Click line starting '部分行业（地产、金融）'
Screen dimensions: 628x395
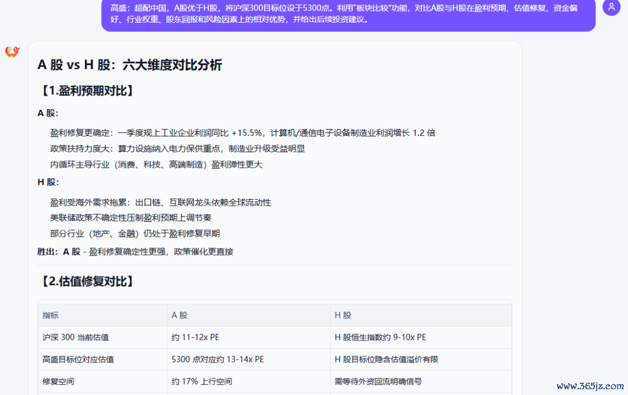134,234
